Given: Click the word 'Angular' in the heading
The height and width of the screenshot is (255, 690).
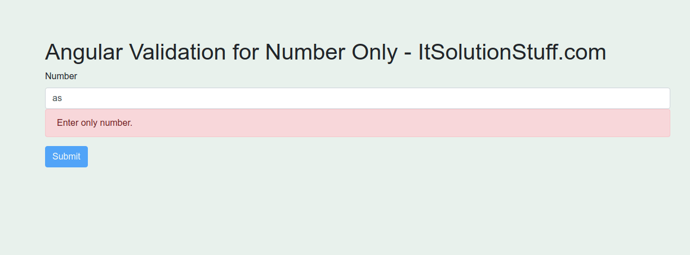Looking at the screenshot, I should 83,53.
